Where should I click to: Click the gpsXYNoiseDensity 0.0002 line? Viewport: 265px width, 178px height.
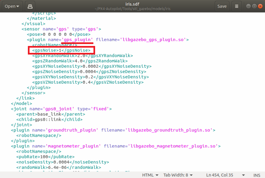pos(92,66)
